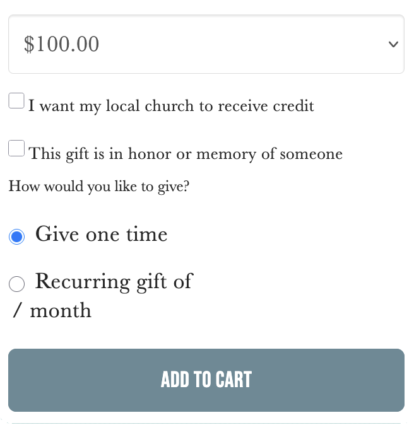Enable the honor or memory gift checkbox
Screen dimensions: 414x425
[x=16, y=149]
